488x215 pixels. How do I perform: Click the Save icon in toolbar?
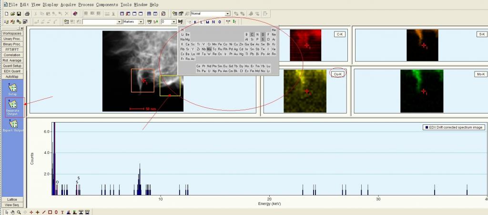point(19,14)
